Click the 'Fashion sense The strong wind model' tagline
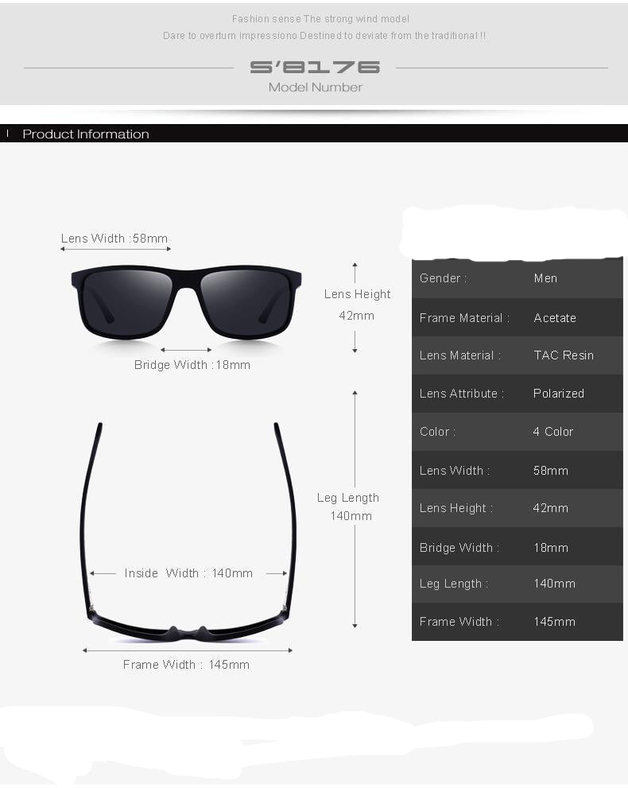 tap(320, 19)
